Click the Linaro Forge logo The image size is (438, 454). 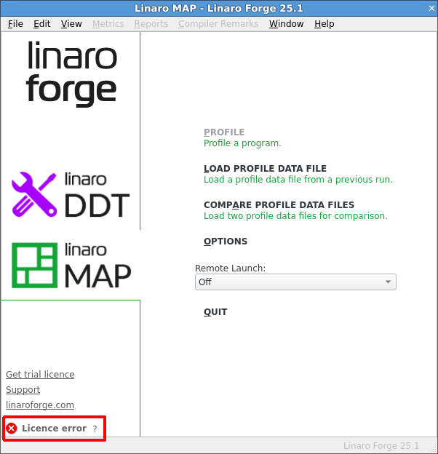click(x=71, y=73)
